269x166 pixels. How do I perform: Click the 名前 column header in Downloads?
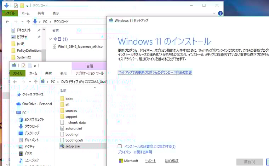click(56, 30)
